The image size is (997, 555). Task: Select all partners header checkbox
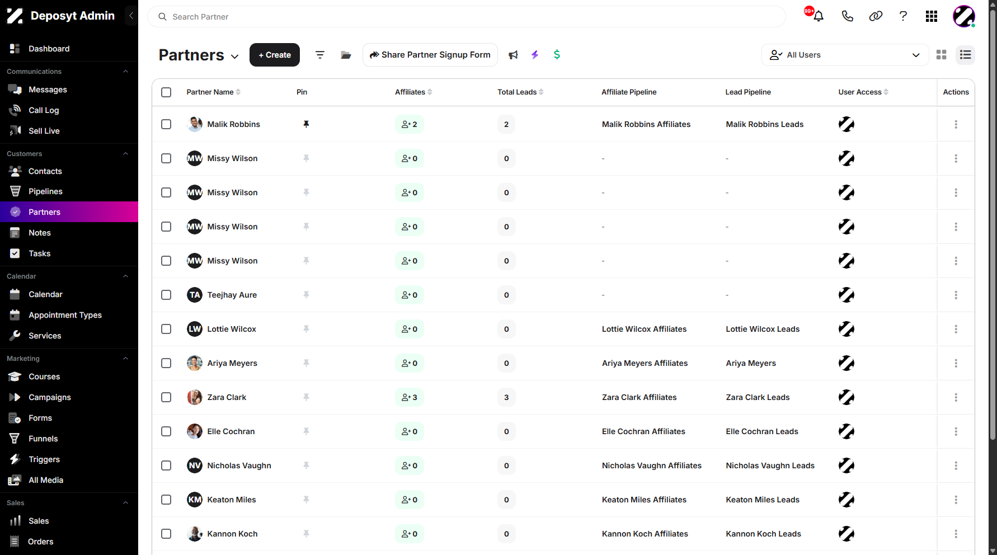(166, 92)
